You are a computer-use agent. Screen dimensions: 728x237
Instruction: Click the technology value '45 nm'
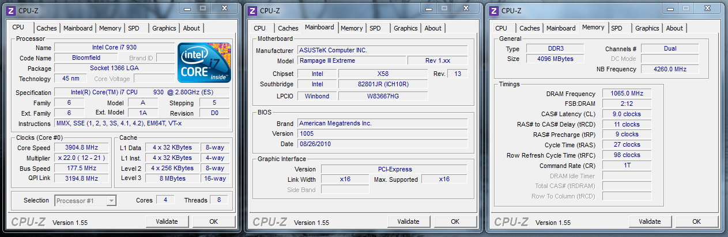click(71, 79)
